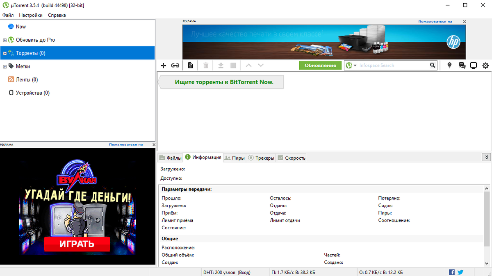Open settings gear icon in toolbar
492x276 pixels.
tap(485, 66)
